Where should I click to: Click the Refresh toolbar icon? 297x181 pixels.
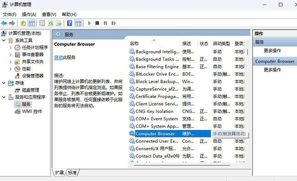(51, 23)
